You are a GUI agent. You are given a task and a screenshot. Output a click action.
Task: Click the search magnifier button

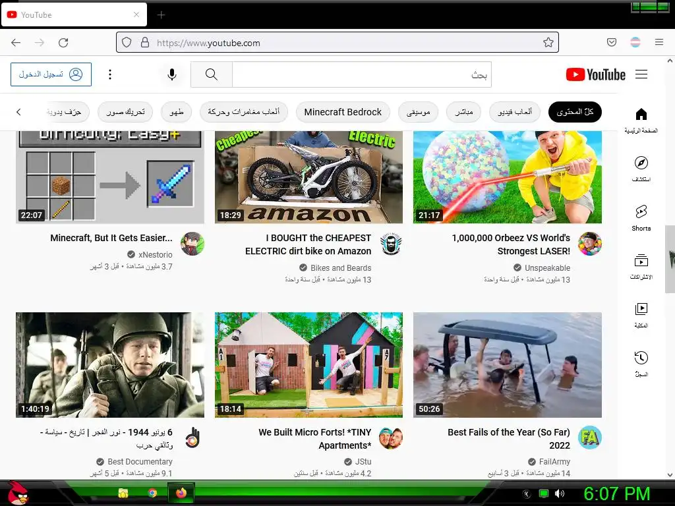pyautogui.click(x=212, y=74)
